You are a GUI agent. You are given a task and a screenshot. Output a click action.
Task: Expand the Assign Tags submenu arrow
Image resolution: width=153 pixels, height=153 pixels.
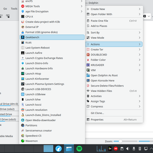140,101
